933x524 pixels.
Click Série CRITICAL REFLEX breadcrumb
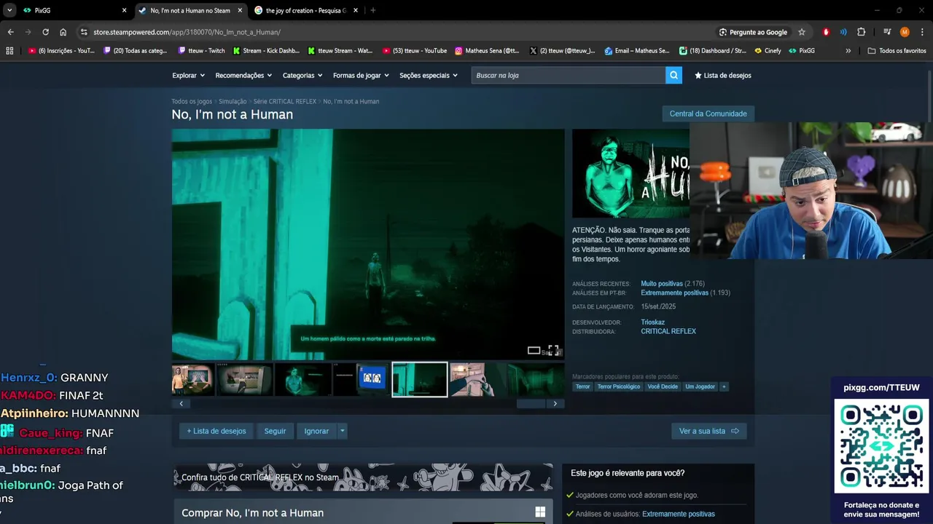tap(285, 101)
